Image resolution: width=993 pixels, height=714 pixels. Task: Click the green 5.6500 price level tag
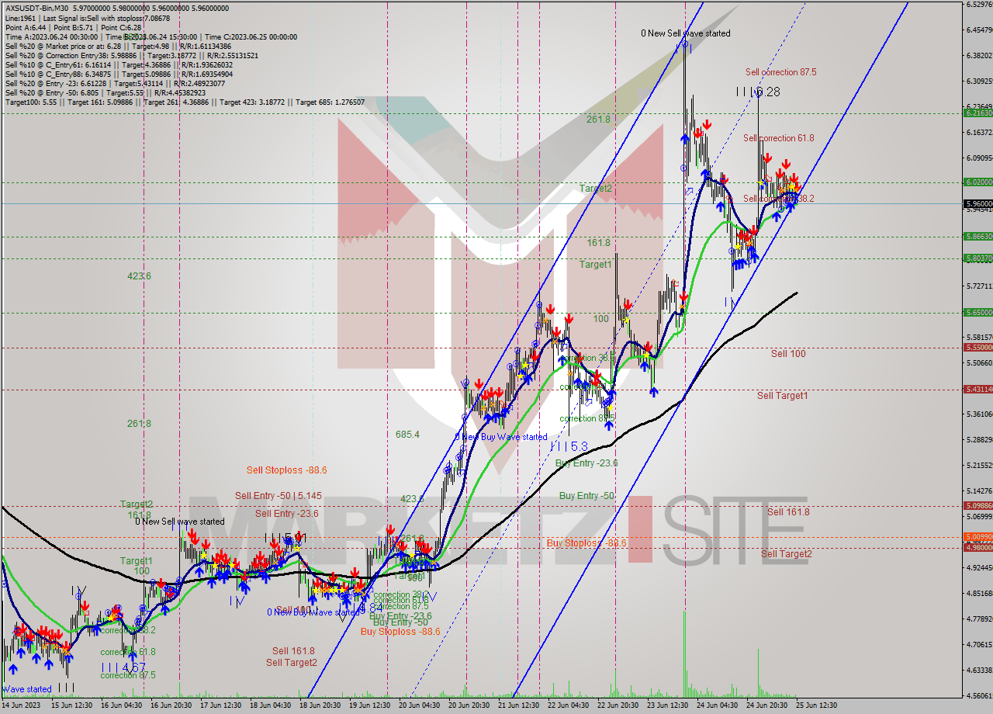pos(978,312)
